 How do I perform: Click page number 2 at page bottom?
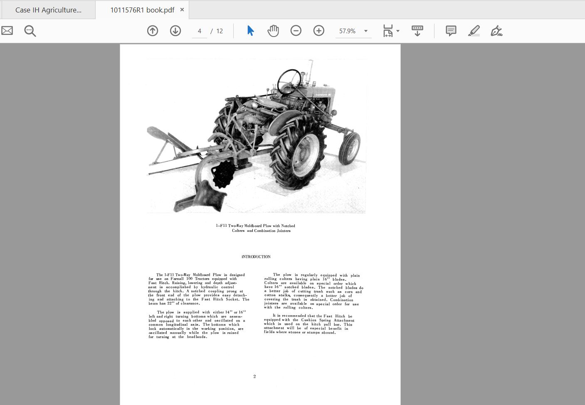coord(254,377)
